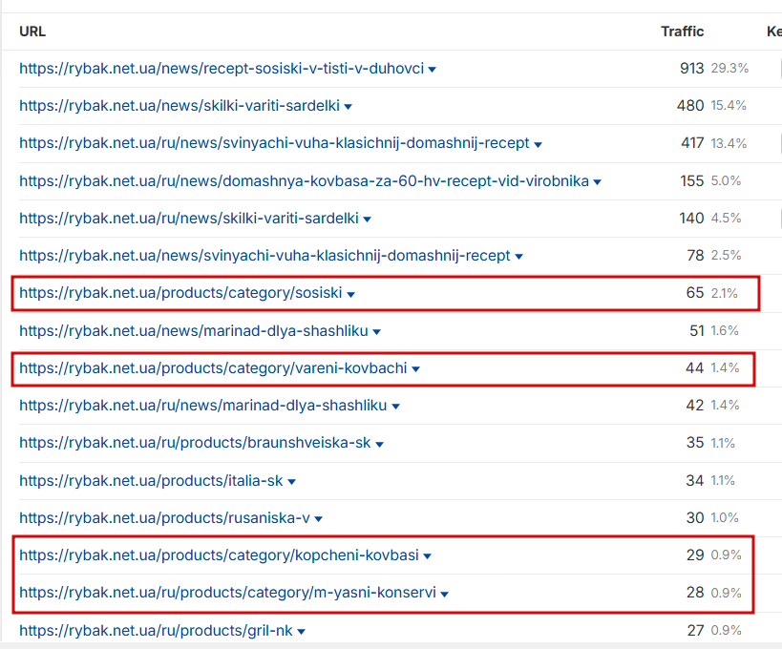782x649 pixels.
Task: Select traffic value 51
Action: 697,330
